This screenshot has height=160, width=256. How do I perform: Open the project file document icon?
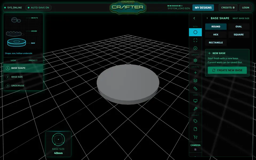point(195,129)
